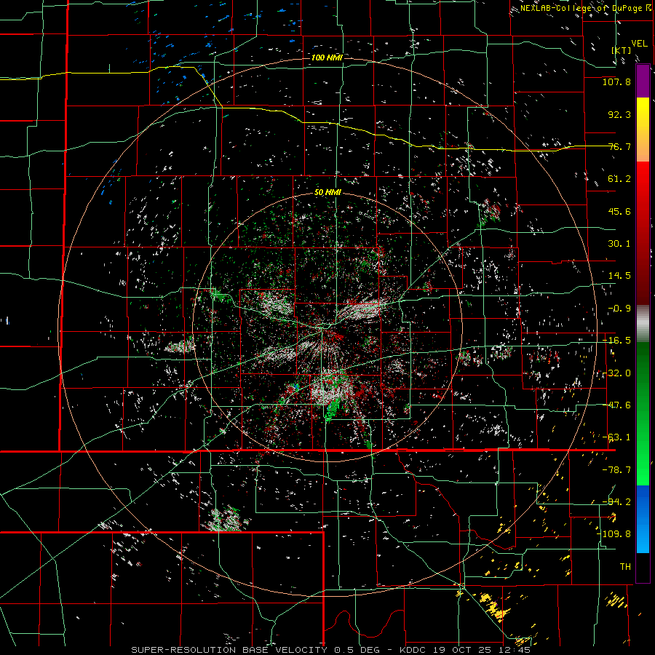Image resolution: width=655 pixels, height=655 pixels.
Task: Click the SUPER-RESOLUTION BASE VELOCITY caption text
Action: [230, 650]
